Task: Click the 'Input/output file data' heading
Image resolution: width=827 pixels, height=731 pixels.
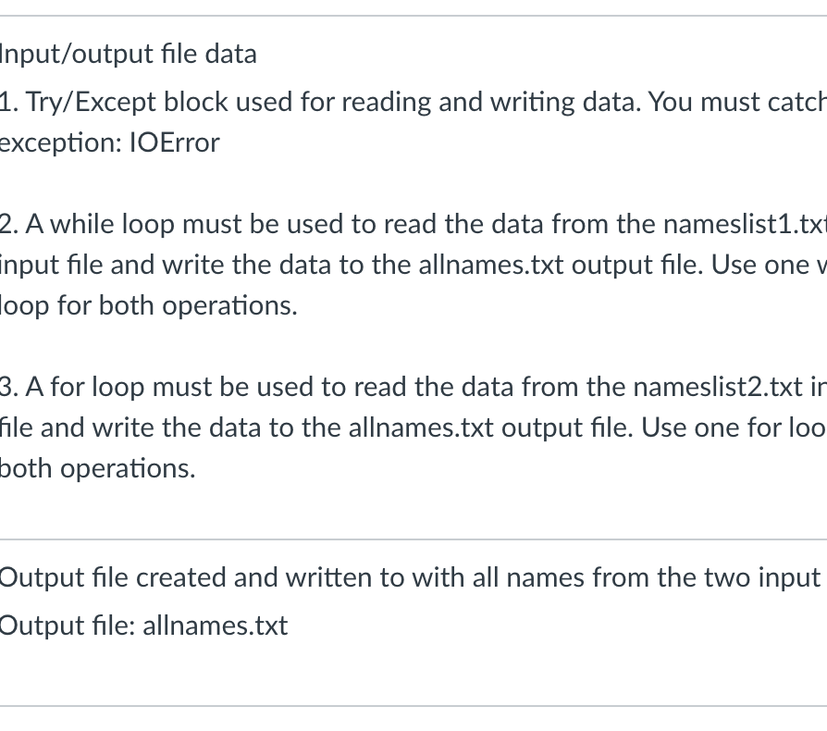Action: (x=129, y=55)
